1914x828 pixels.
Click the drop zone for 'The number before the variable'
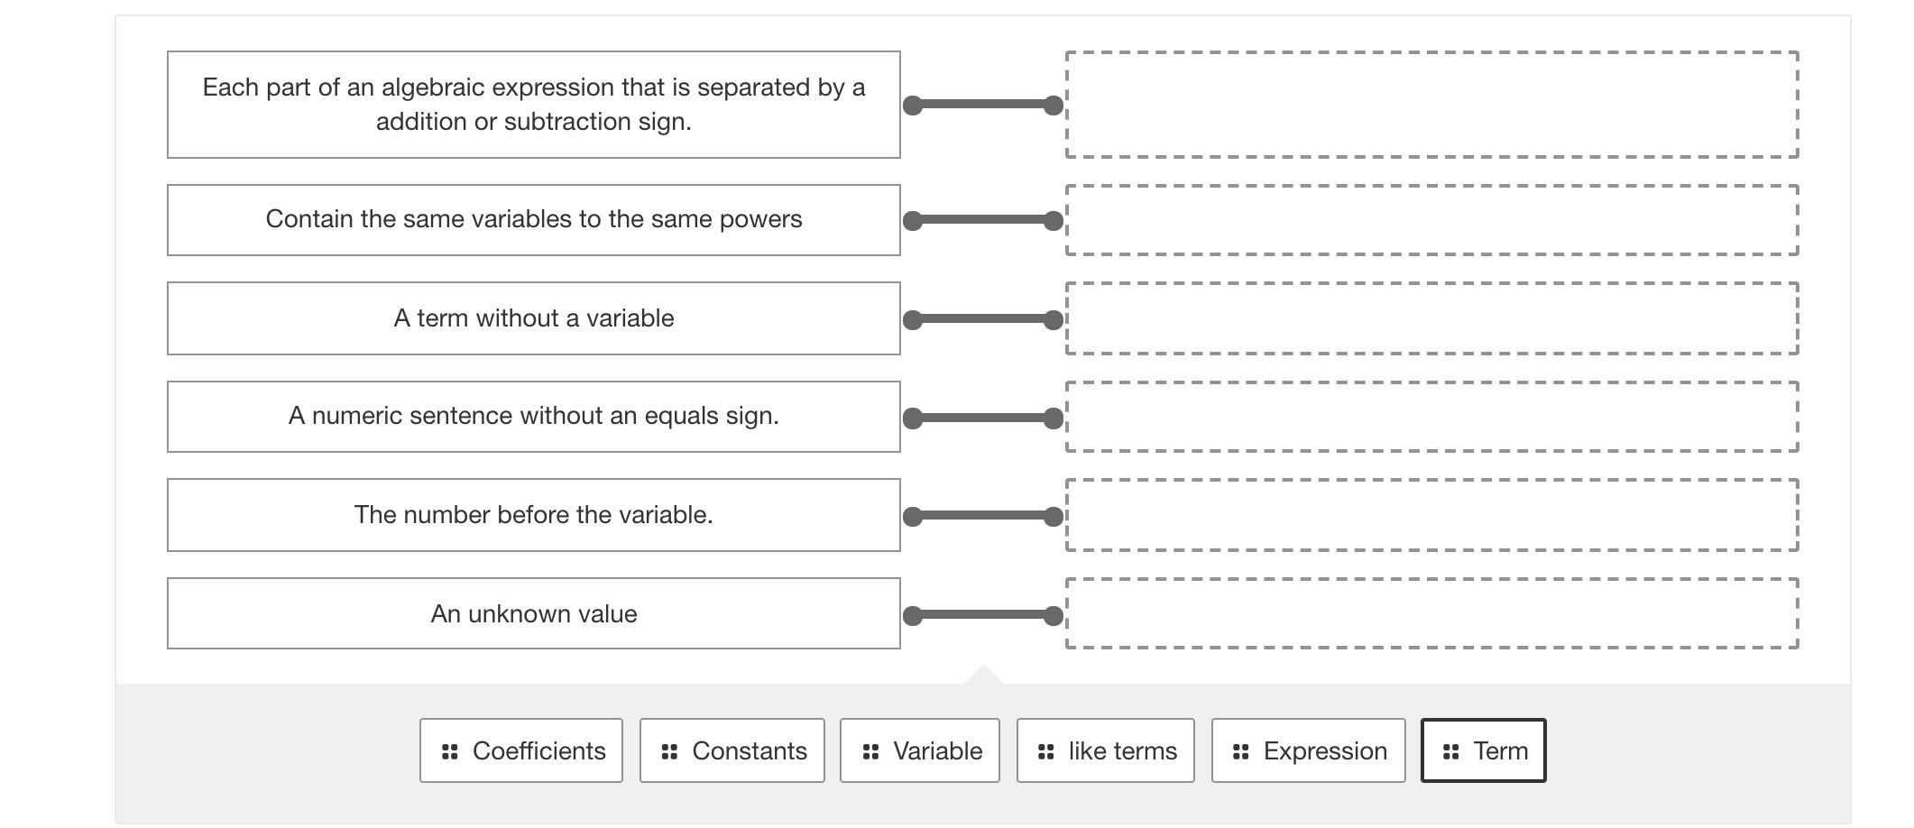(1431, 515)
